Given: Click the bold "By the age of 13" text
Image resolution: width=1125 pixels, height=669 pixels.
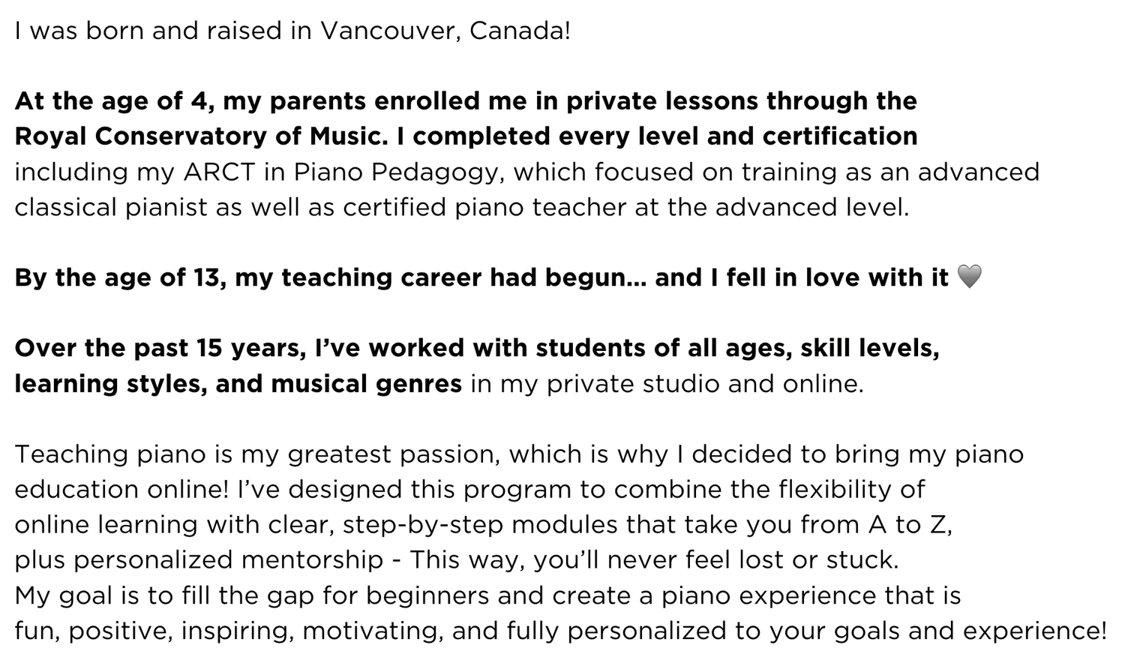Looking at the screenshot, I should (118, 277).
